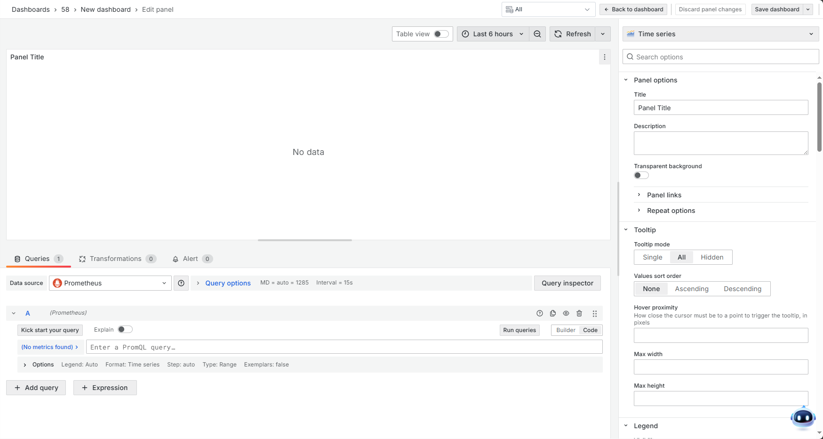Hide query A with the eye icon

tap(566, 313)
